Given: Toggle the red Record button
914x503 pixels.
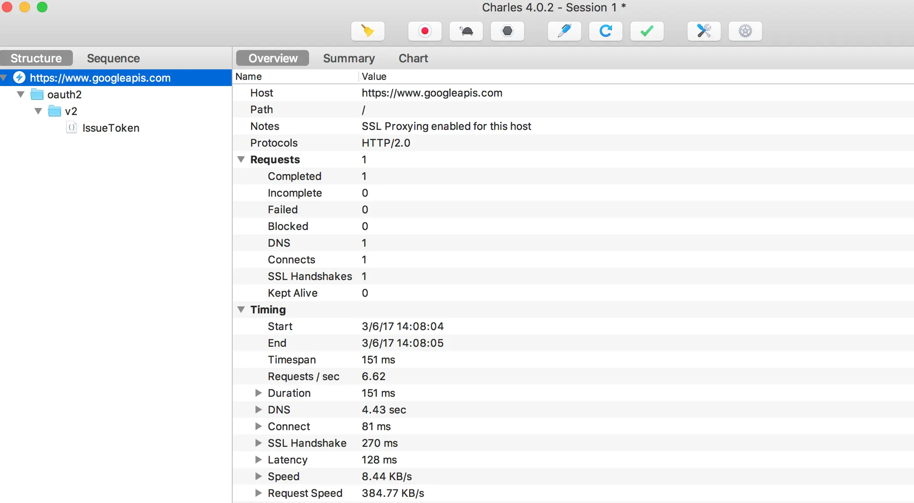Looking at the screenshot, I should pyautogui.click(x=425, y=31).
